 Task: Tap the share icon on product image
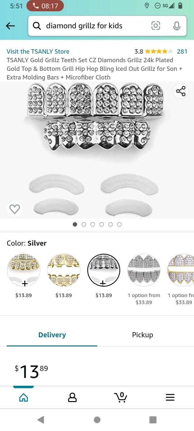tap(181, 91)
